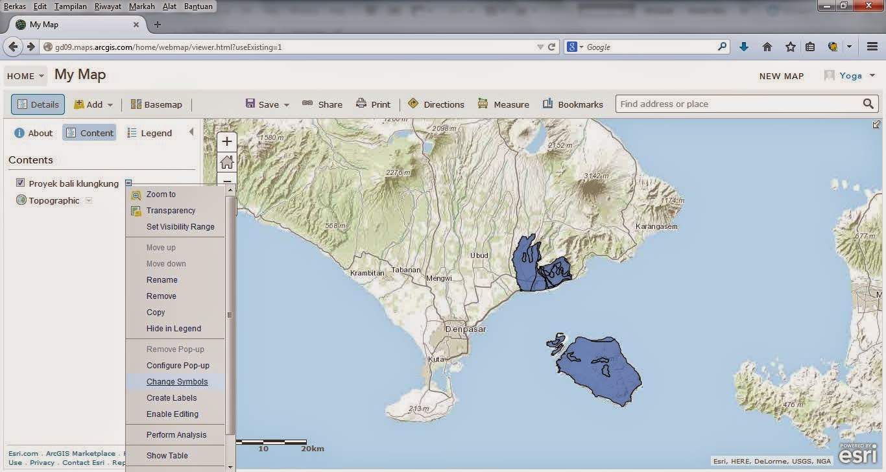Image resolution: width=886 pixels, height=472 pixels.
Task: Open the NEW MAP link
Action: [x=781, y=76]
